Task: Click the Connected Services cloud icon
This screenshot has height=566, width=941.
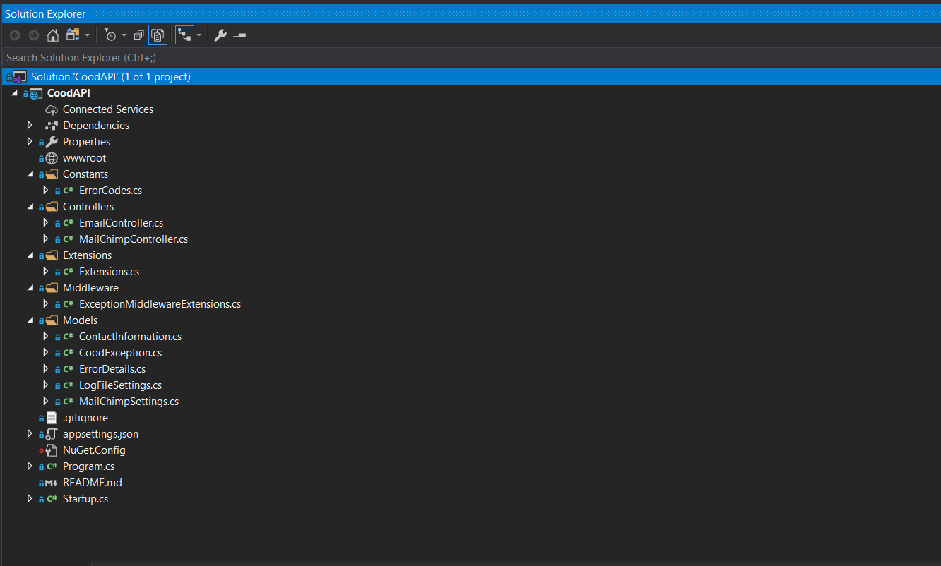Action: pos(52,109)
